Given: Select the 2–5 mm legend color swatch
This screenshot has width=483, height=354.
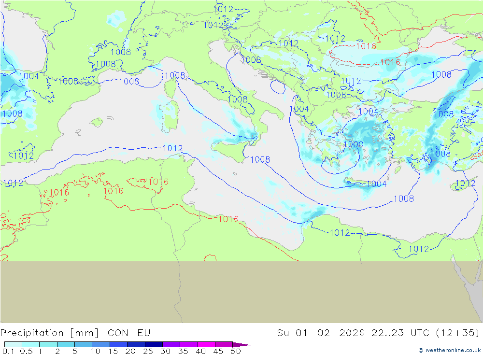Looking at the screenshot, I should [x=66, y=344].
